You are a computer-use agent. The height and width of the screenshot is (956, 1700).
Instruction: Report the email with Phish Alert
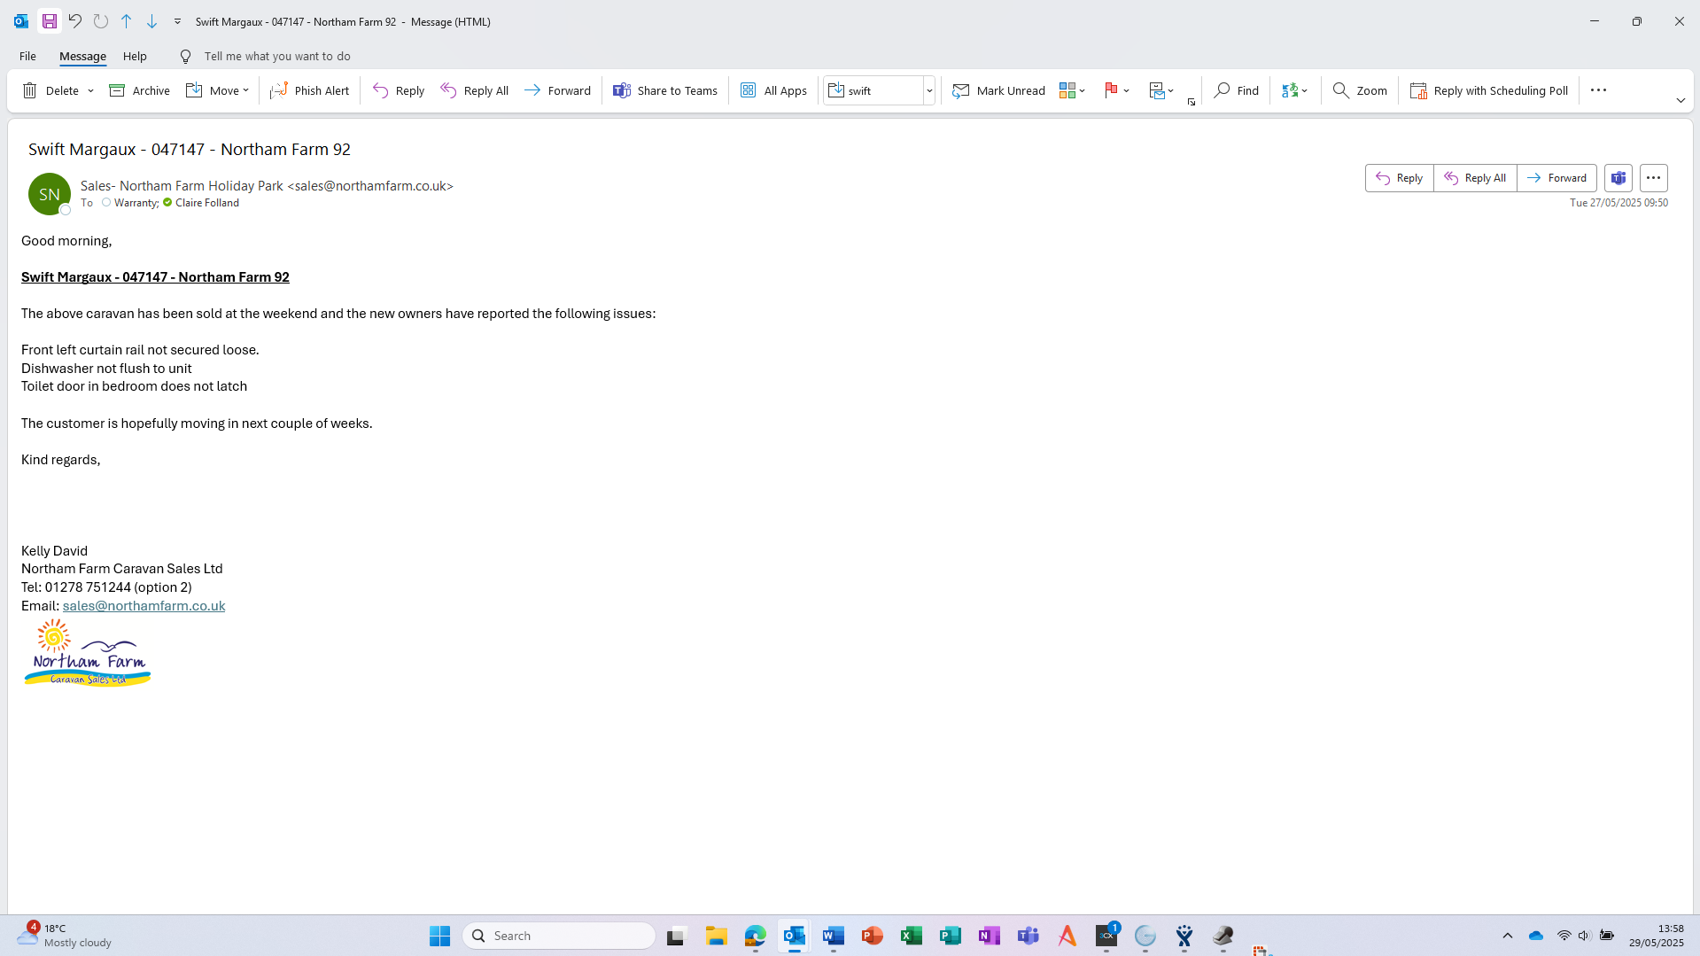click(309, 90)
